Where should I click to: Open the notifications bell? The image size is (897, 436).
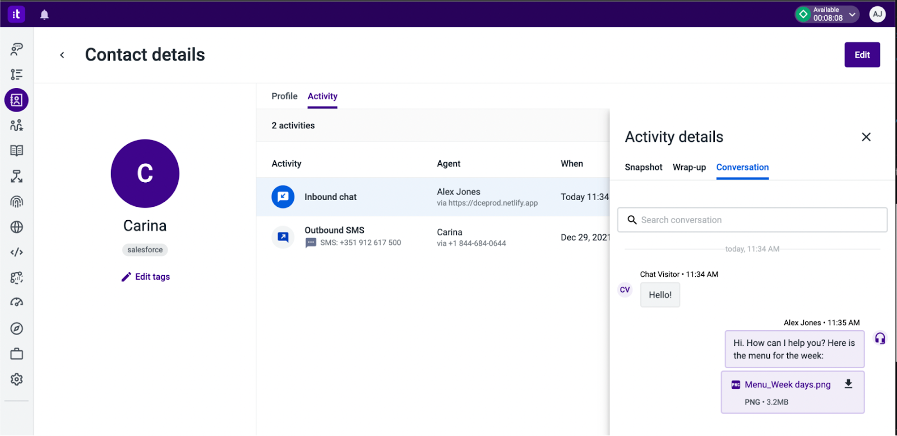pos(44,15)
